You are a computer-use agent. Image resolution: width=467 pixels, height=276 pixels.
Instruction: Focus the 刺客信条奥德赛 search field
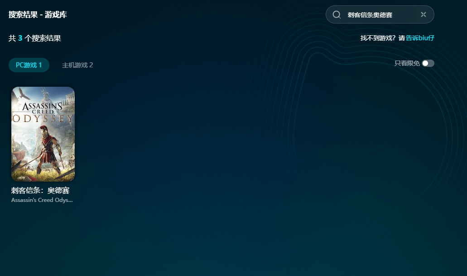376,15
